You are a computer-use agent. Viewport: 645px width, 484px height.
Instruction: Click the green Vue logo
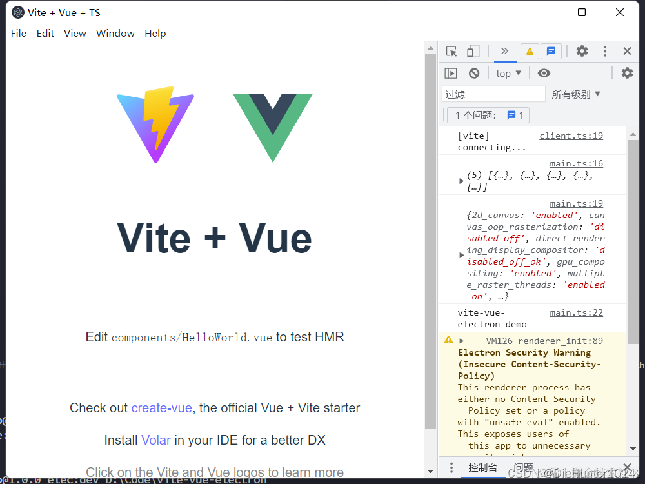273,128
